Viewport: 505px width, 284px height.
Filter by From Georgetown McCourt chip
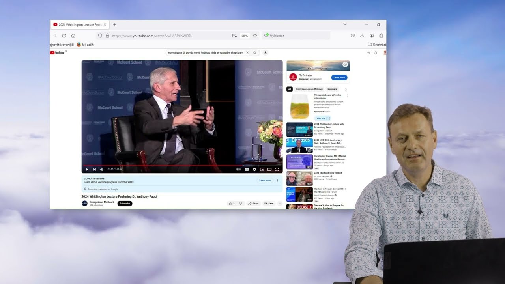(x=309, y=89)
